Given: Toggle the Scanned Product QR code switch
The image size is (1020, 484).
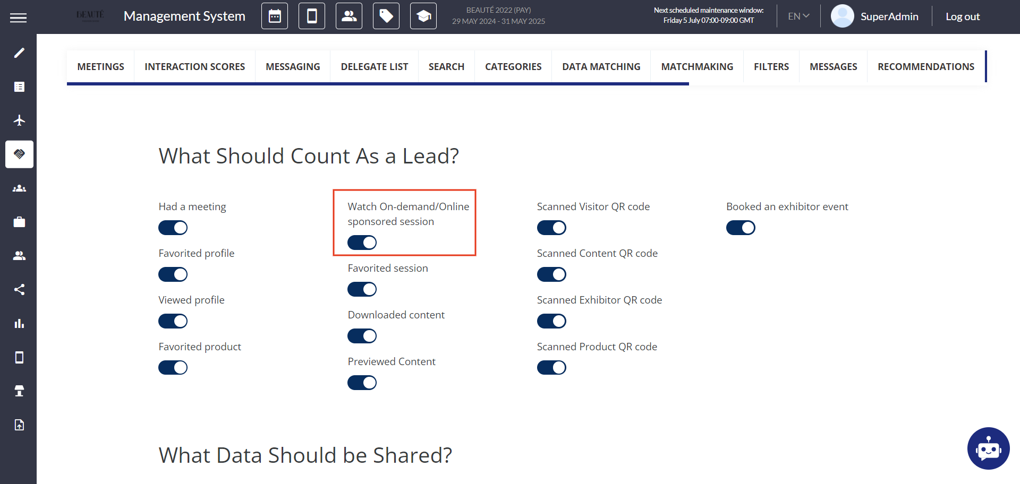Looking at the screenshot, I should click(x=551, y=368).
